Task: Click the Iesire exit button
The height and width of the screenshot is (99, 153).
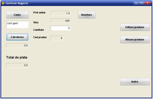Action: (135, 81)
